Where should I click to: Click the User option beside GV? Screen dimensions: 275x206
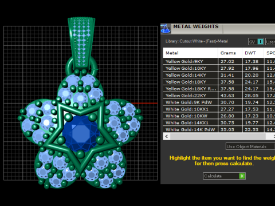point(270,42)
